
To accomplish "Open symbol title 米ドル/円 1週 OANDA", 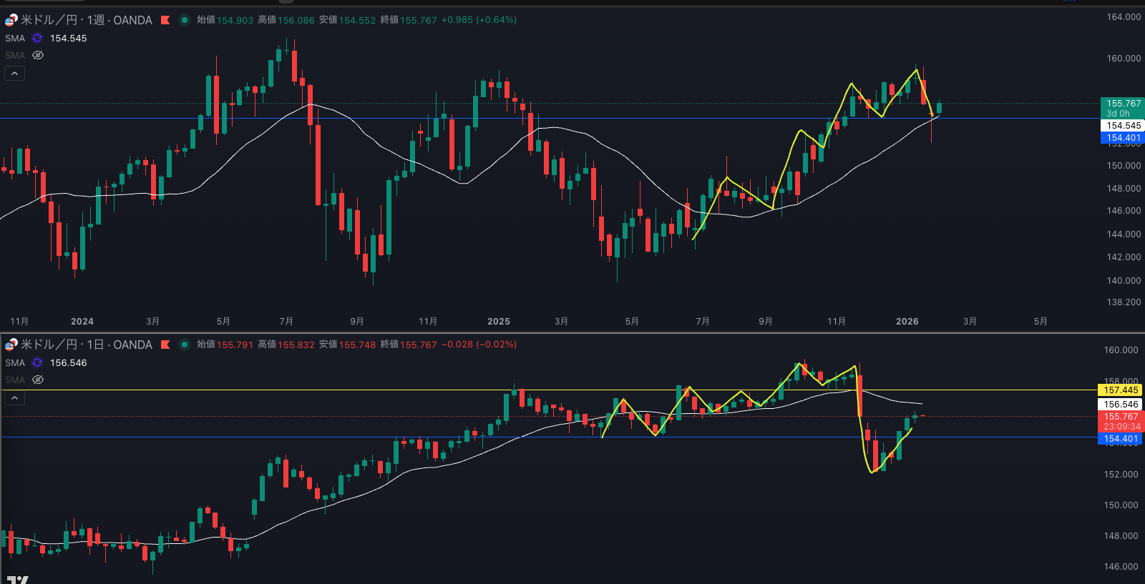I will tap(86, 20).
